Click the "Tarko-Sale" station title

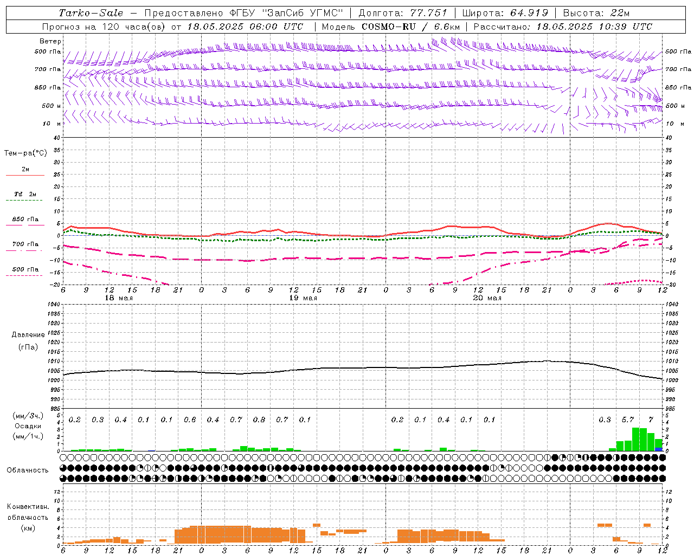[91, 13]
